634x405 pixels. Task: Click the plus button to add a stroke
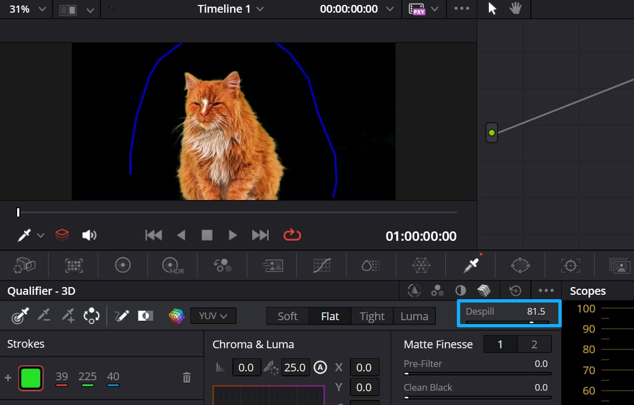pyautogui.click(x=7, y=377)
